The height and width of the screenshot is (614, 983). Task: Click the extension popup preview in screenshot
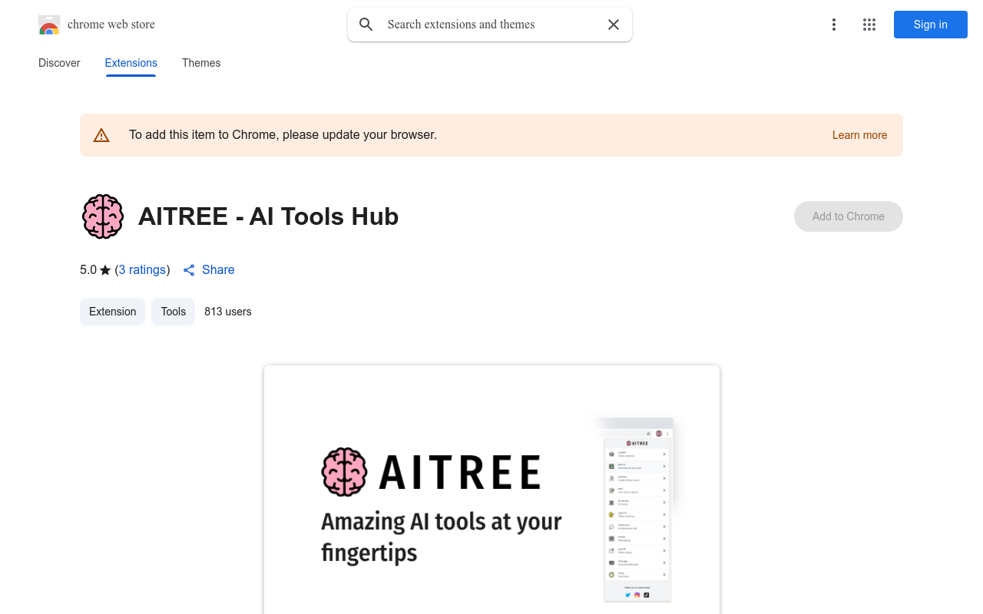[x=637, y=510]
